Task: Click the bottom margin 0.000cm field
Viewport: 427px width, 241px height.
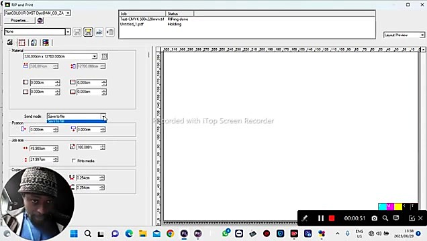Action: 89,92
